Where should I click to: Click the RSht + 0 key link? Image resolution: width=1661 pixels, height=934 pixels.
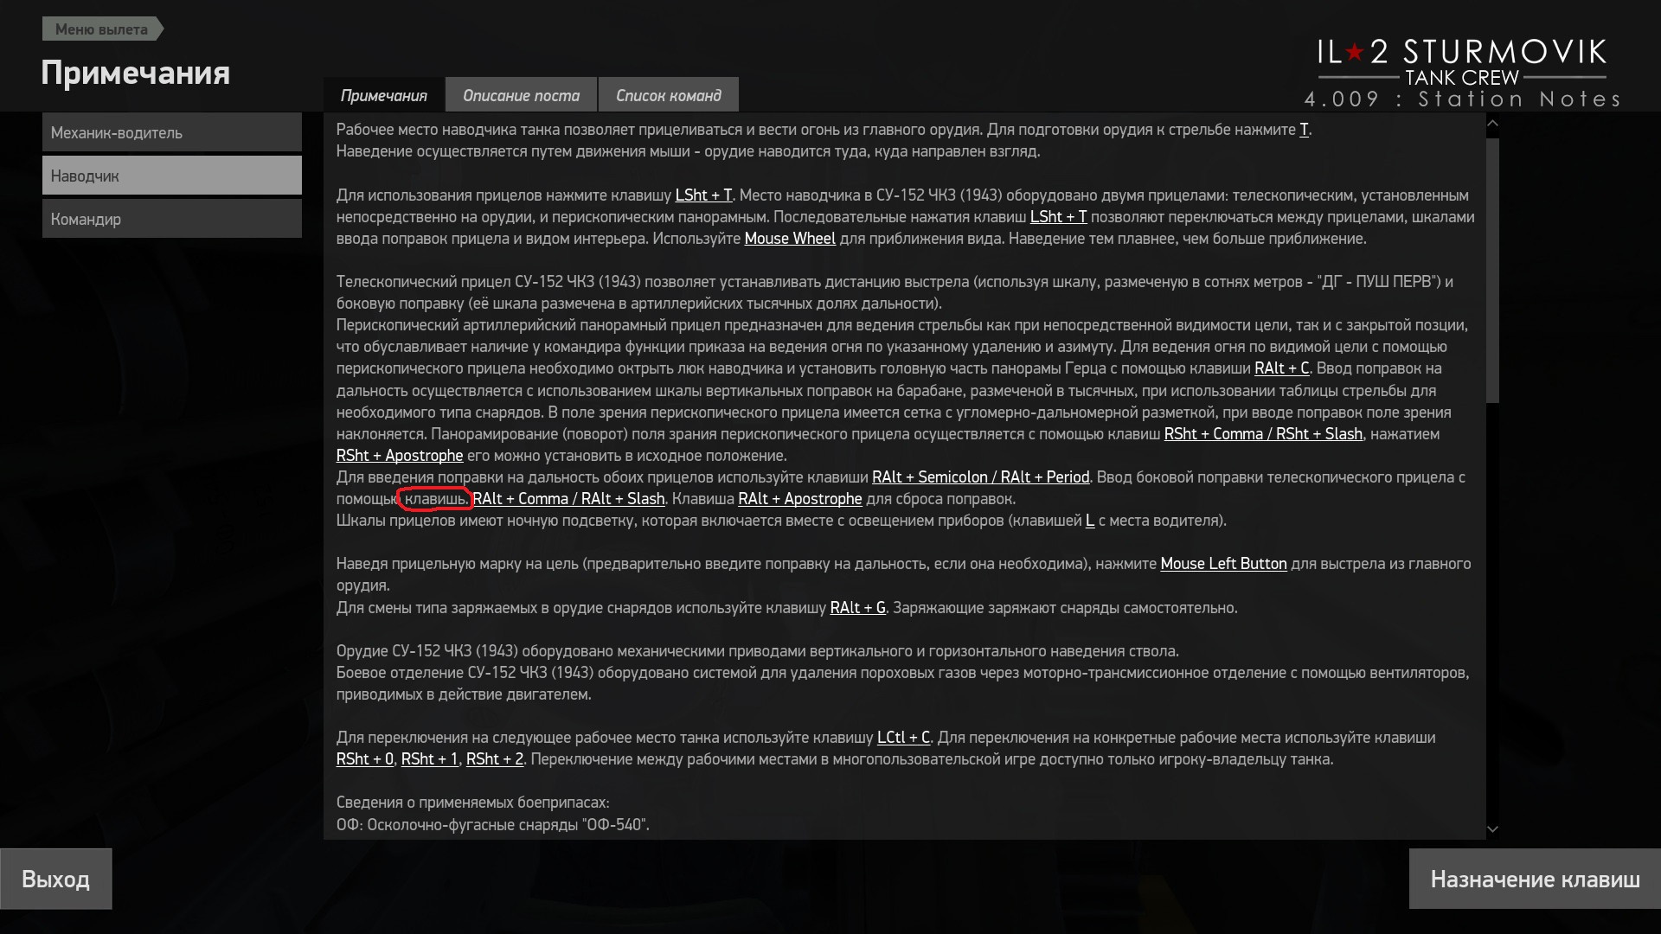(364, 759)
